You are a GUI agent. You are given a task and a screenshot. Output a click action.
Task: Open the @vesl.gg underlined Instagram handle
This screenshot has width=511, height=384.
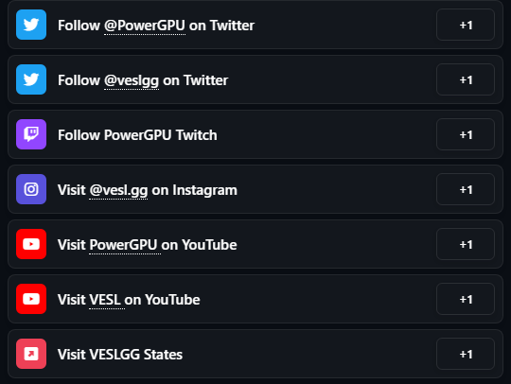point(118,190)
